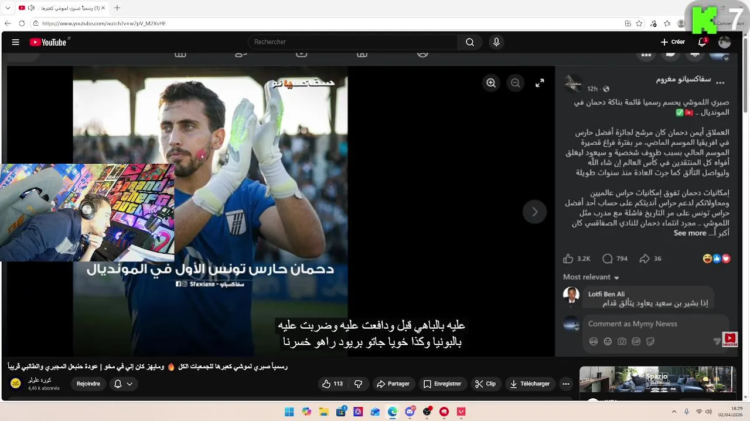The width and height of the screenshot is (750, 421).
Task: Open YouTube notifications bell
Action: (x=702, y=42)
